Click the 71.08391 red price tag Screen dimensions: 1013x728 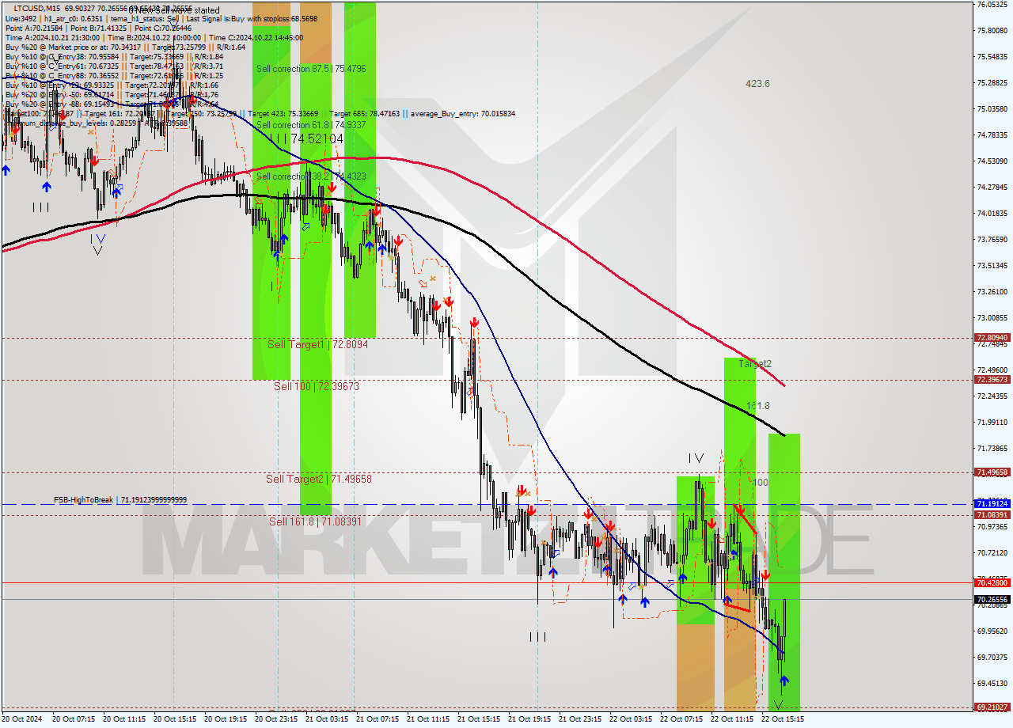992,514
